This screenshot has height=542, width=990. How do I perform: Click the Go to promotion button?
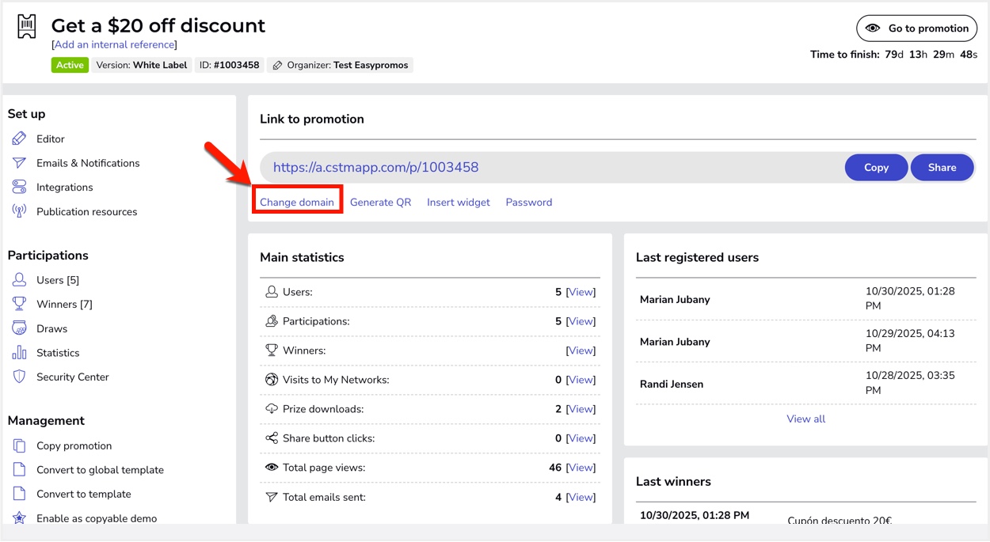(x=916, y=28)
